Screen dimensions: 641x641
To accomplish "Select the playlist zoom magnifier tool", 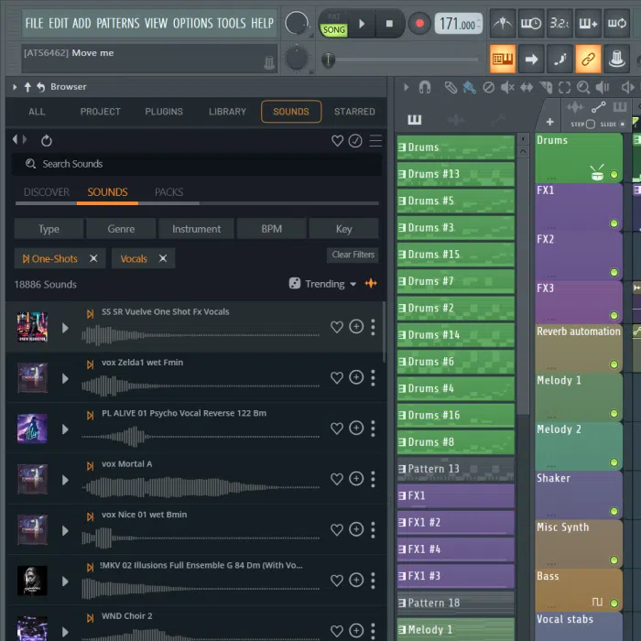I will pyautogui.click(x=583, y=87).
